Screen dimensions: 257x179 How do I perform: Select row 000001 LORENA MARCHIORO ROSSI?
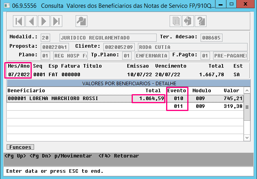coord(125,98)
